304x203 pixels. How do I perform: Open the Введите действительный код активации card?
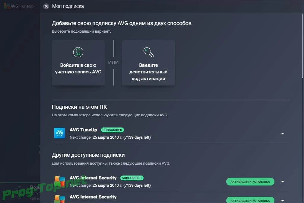click(x=148, y=63)
